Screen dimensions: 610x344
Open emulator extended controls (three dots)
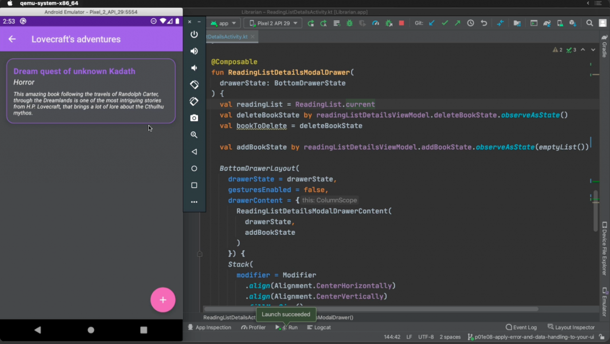click(x=194, y=202)
